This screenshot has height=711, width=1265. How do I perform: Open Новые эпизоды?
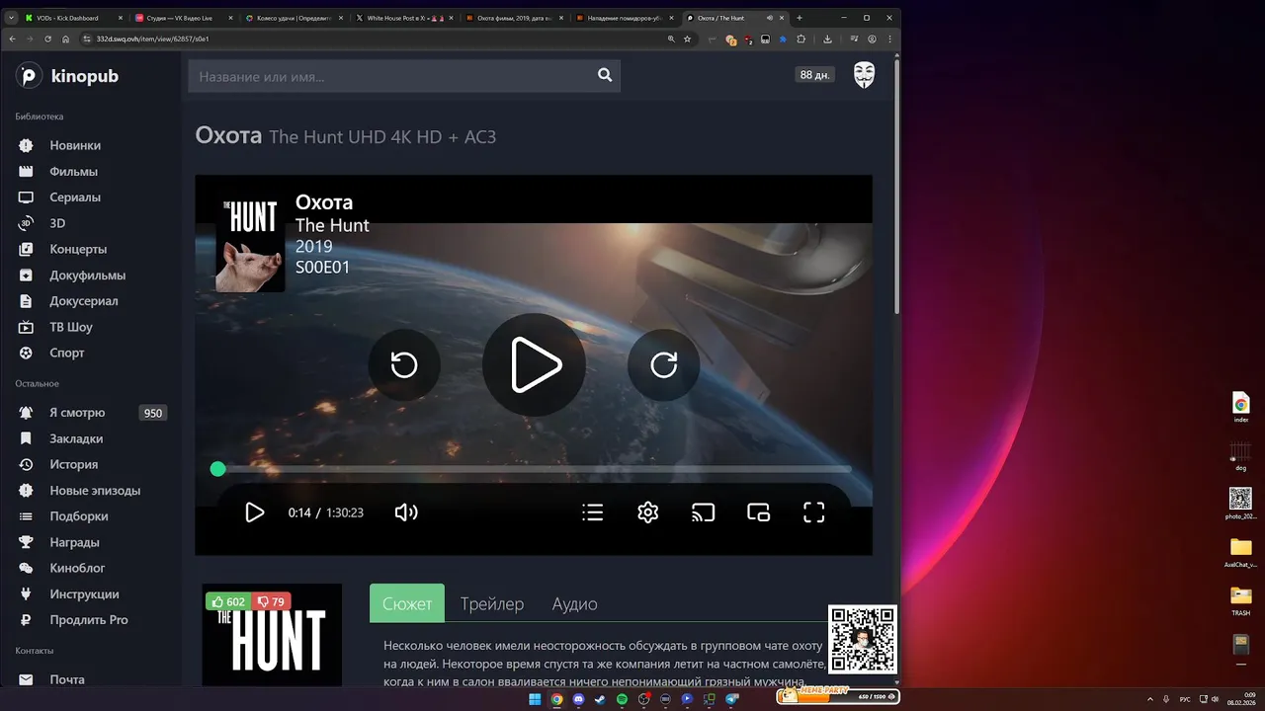95,490
